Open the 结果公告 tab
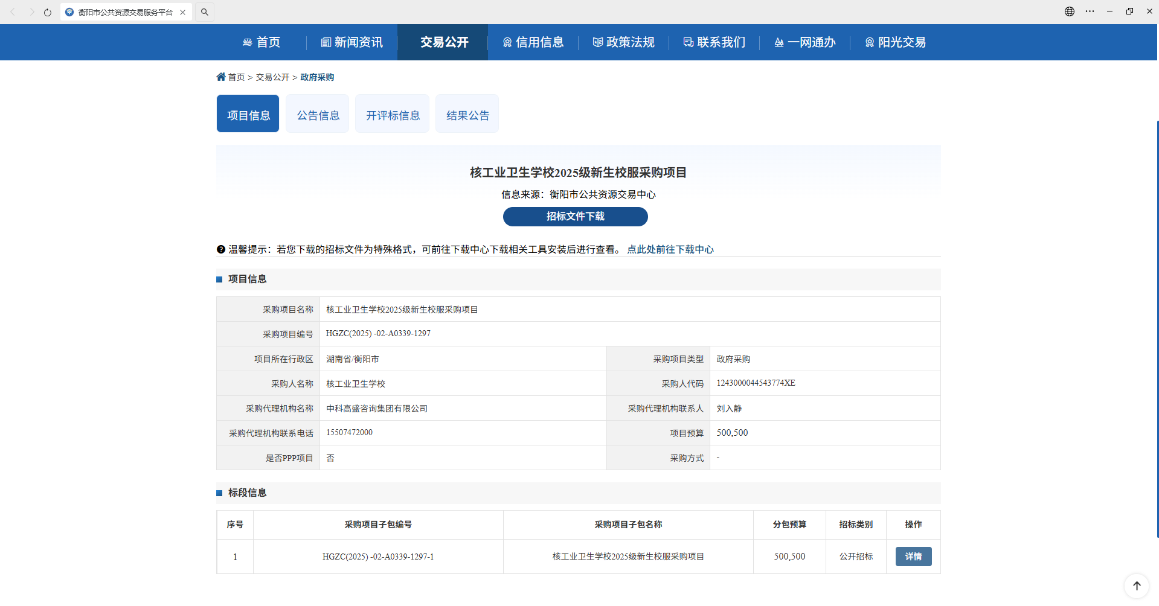The height and width of the screenshot is (606, 1159). 467,115
